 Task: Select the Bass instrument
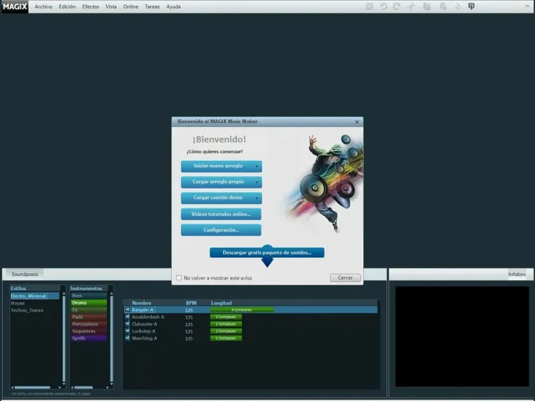[89, 295]
